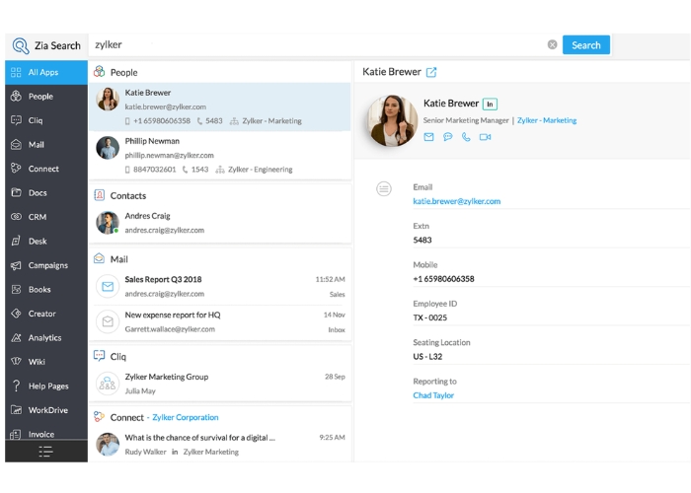The image size is (691, 493).
Task: Click the Cliq section header icon
Action: 99,356
